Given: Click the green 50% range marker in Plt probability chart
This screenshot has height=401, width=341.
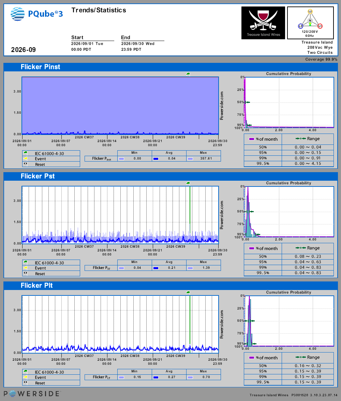Looking at the screenshot, I should pyautogui.click(x=250, y=321).
